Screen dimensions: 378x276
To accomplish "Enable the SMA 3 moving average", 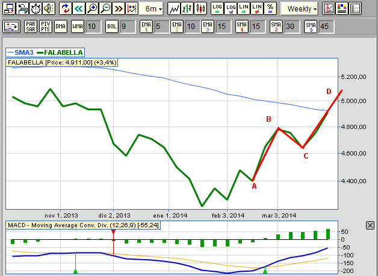I will point(310,27).
